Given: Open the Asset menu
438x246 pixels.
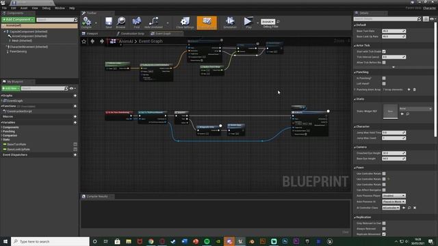Looking at the screenshot, I should pyautogui.click(x=24, y=8).
